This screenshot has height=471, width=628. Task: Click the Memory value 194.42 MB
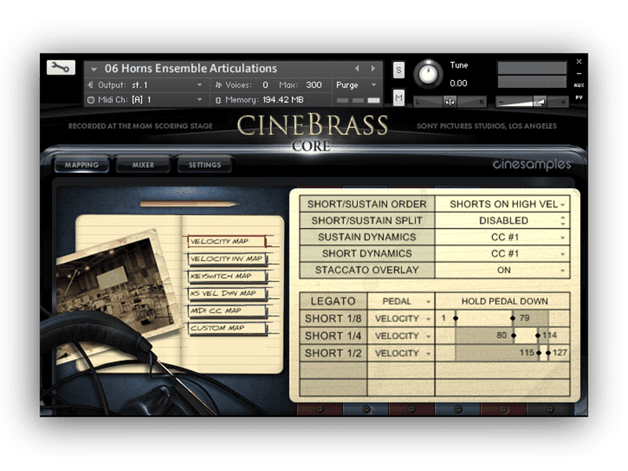pyautogui.click(x=283, y=100)
